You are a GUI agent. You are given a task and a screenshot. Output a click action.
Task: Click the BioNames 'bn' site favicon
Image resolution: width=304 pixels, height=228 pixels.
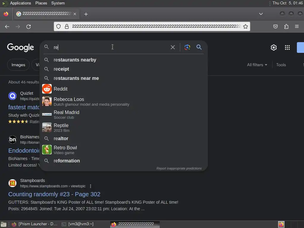pos(12,140)
